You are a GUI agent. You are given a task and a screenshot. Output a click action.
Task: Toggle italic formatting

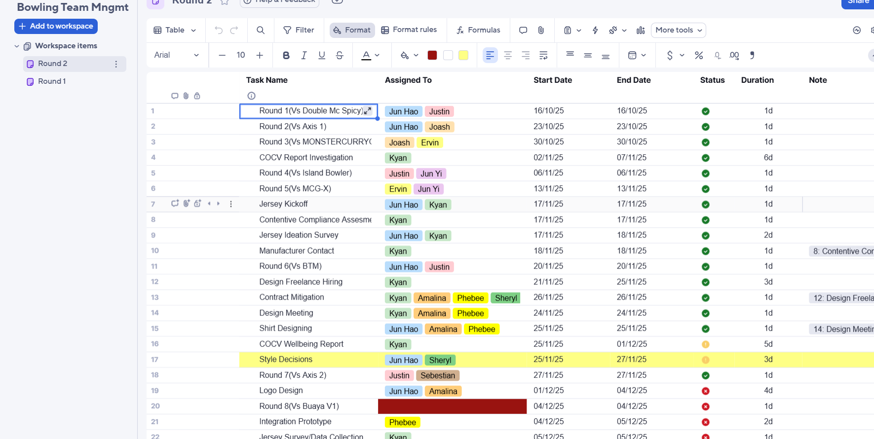(304, 55)
